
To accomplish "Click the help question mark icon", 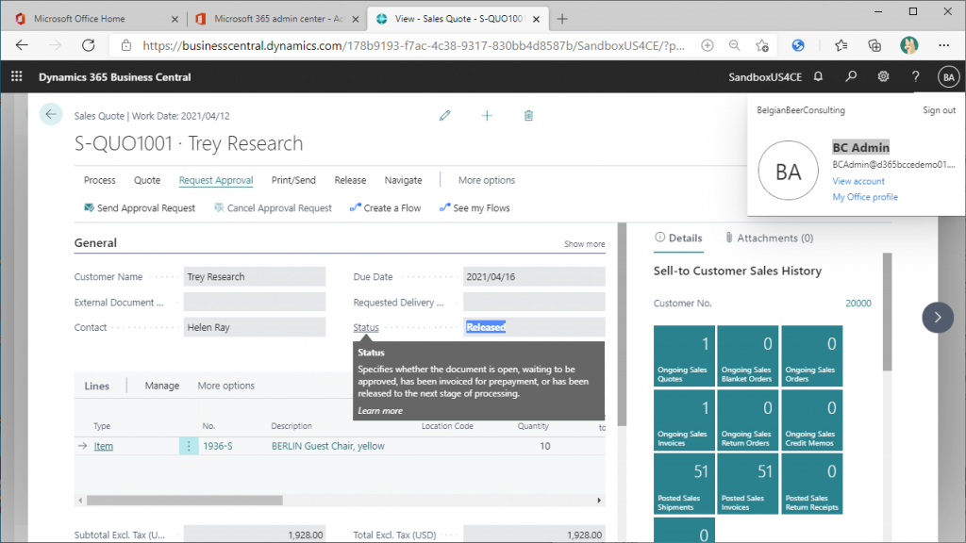I will (x=915, y=76).
